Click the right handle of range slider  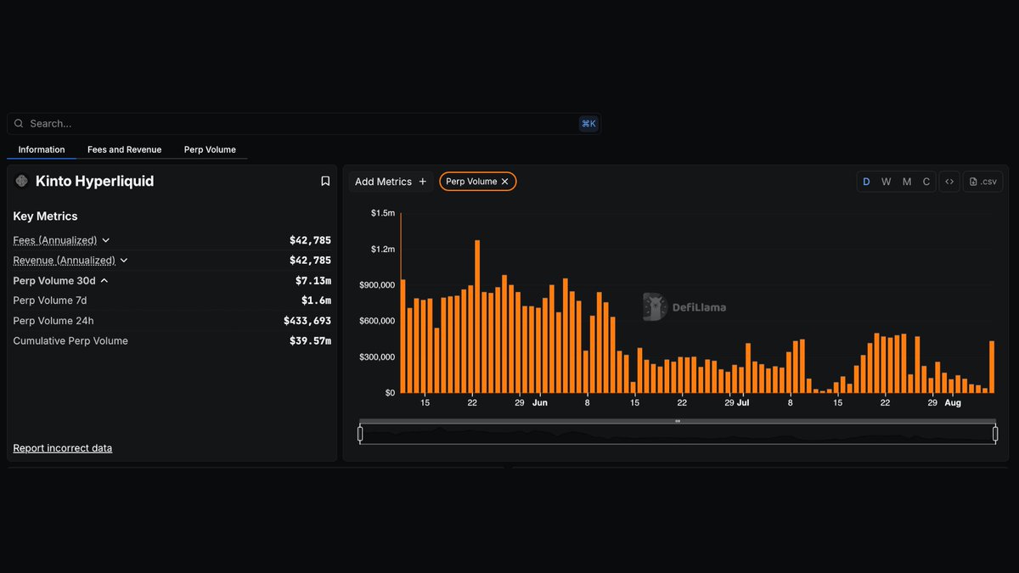995,435
